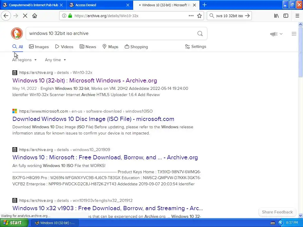Expand the Any time filter
The image size is (303, 227).
[55, 60]
